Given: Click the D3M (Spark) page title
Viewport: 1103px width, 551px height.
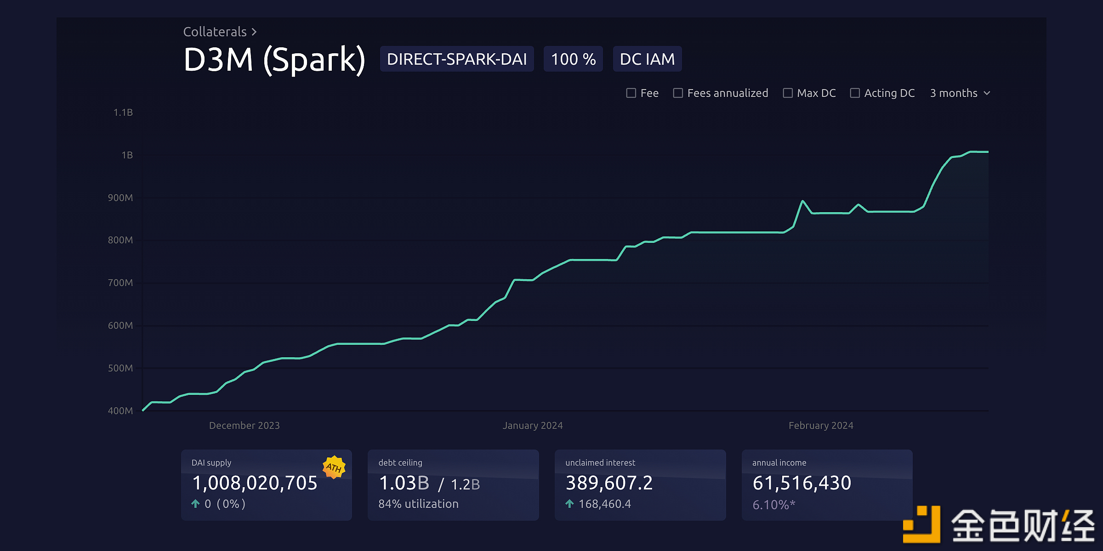Looking at the screenshot, I should [x=274, y=60].
